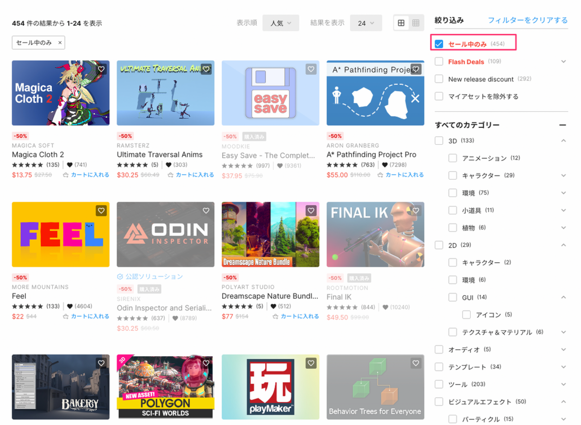581x425 pixels.
Task: Favorite the Bakery asset
Action: point(101,363)
